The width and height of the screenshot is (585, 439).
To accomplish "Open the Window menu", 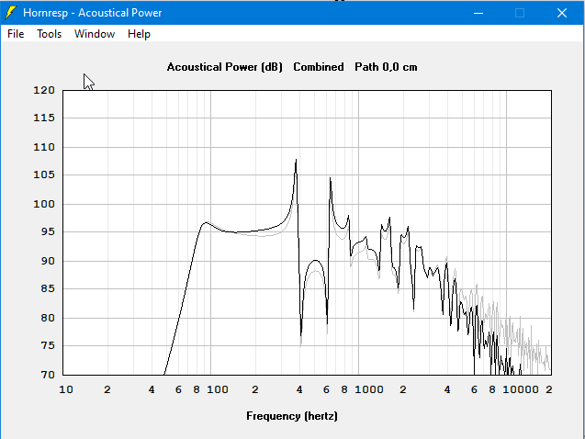I will coord(95,34).
